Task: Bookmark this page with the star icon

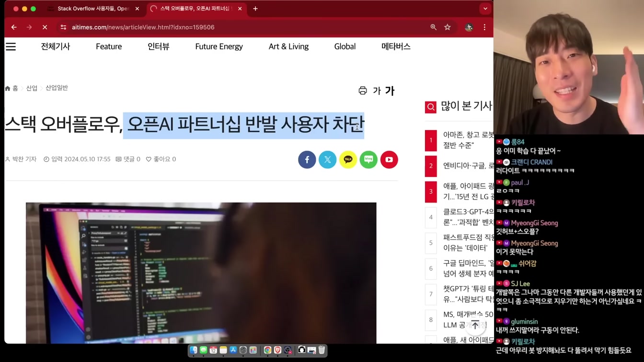Action: click(448, 27)
